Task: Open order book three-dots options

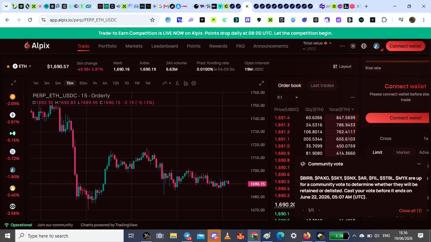Action: (352, 98)
